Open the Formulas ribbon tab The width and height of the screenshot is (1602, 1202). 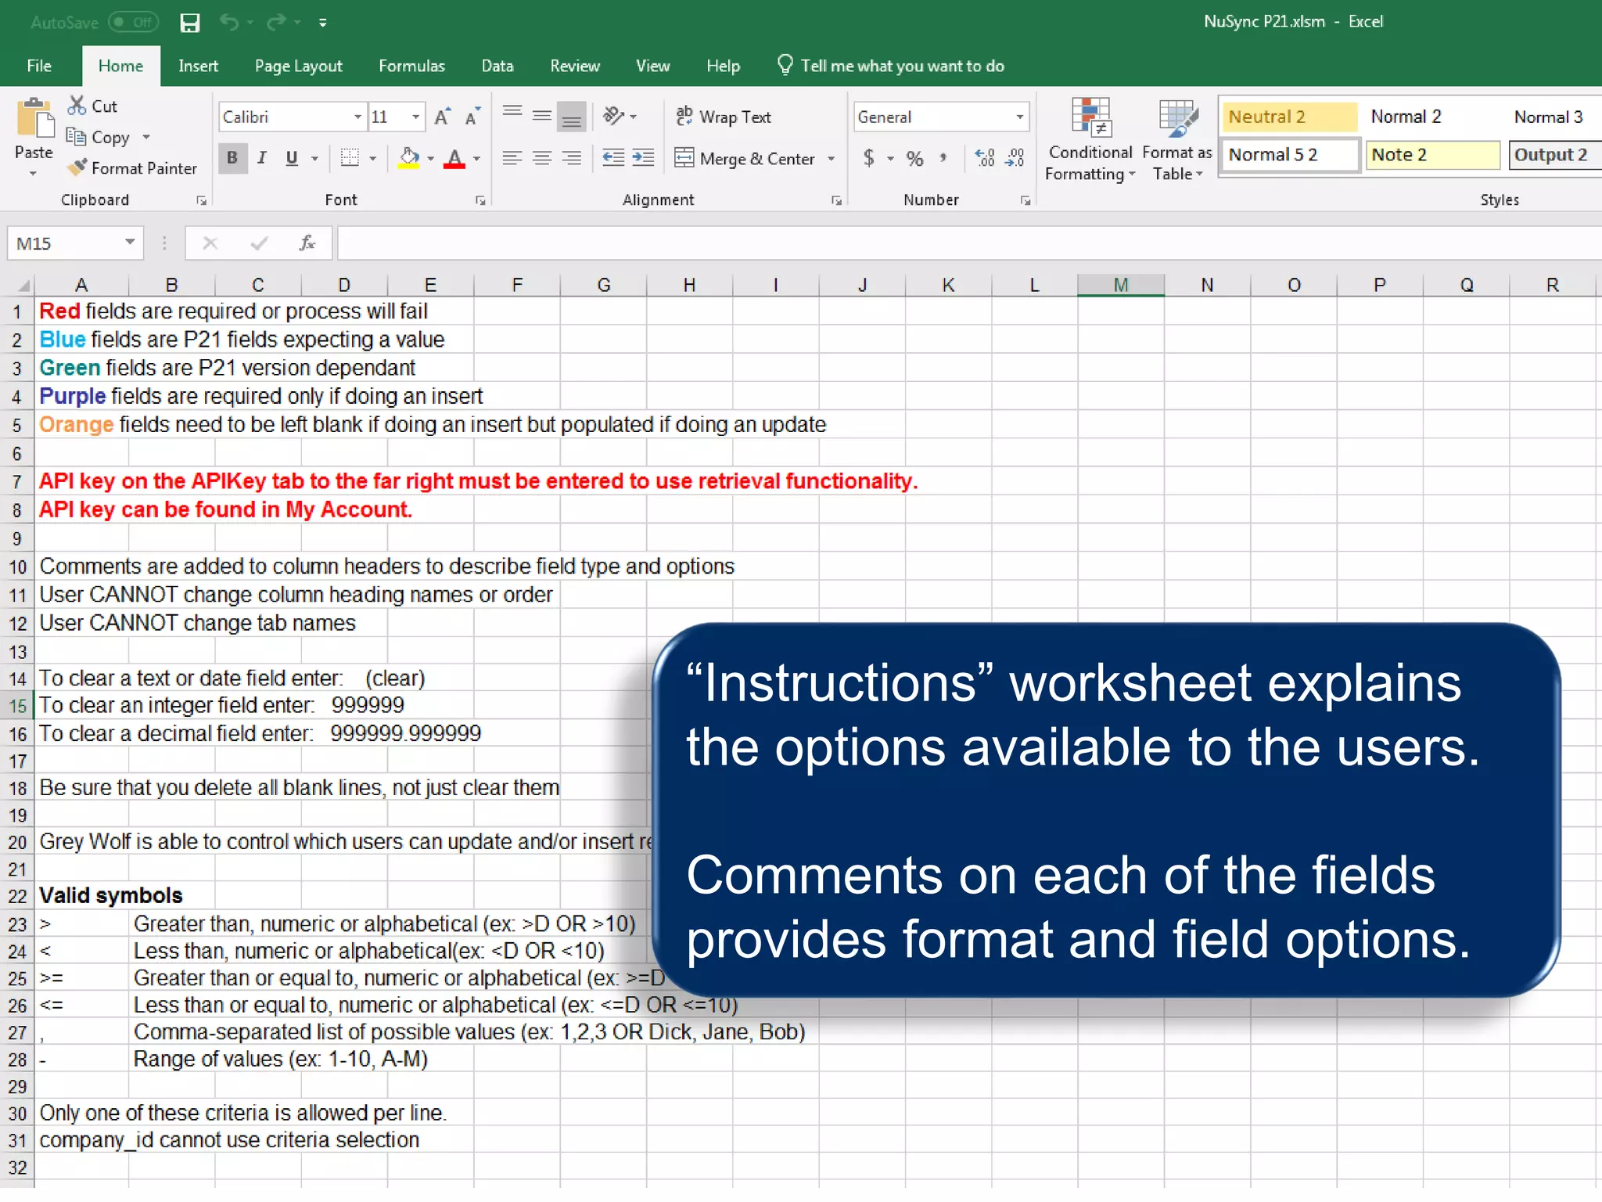click(x=411, y=67)
